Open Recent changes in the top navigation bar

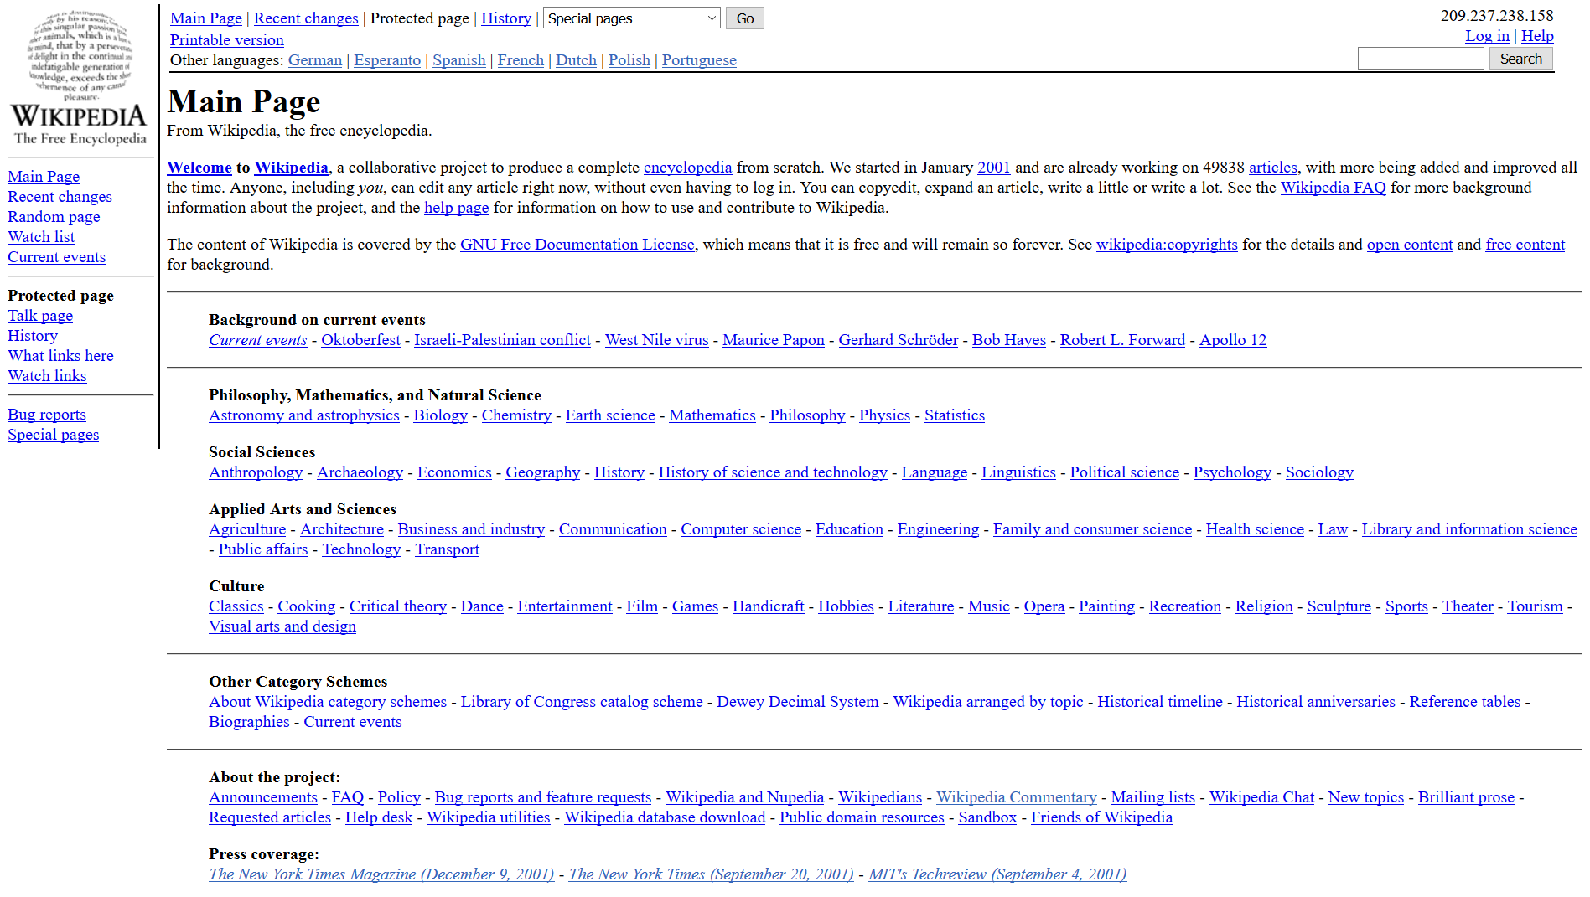306,18
